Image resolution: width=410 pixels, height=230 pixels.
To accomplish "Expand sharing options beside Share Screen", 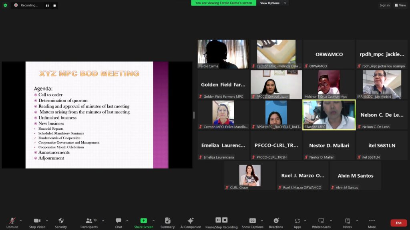I will click(153, 221).
